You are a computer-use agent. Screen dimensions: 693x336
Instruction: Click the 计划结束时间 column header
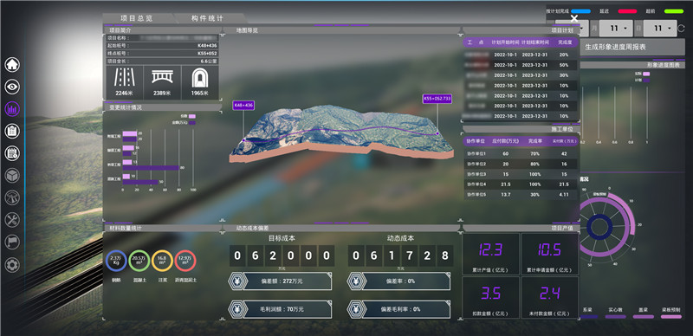coord(534,42)
